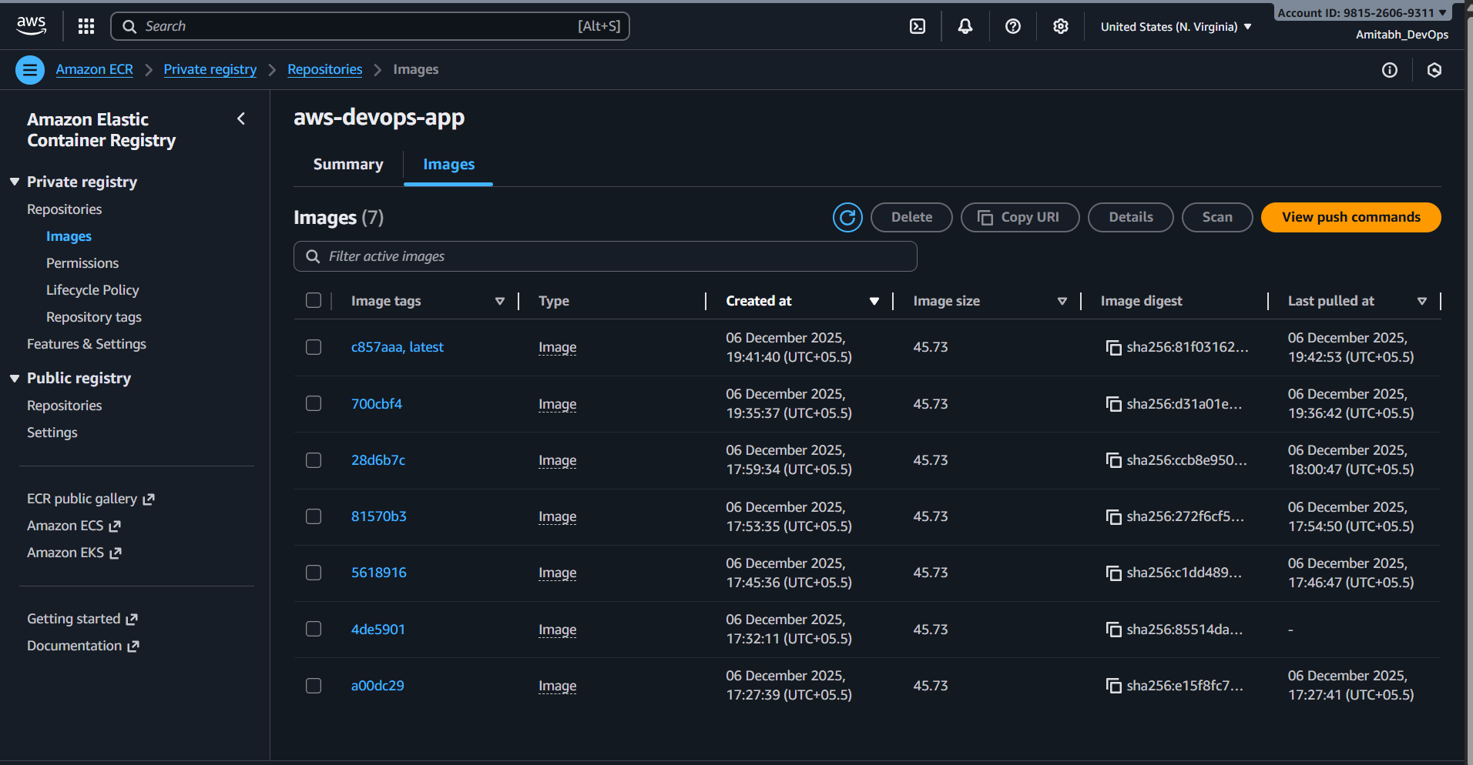Open the help question mark icon
The width and height of the screenshot is (1473, 765).
(x=1013, y=26)
